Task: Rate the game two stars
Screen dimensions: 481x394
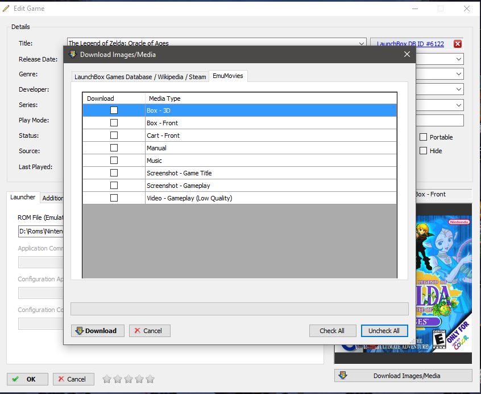Action: pos(118,379)
